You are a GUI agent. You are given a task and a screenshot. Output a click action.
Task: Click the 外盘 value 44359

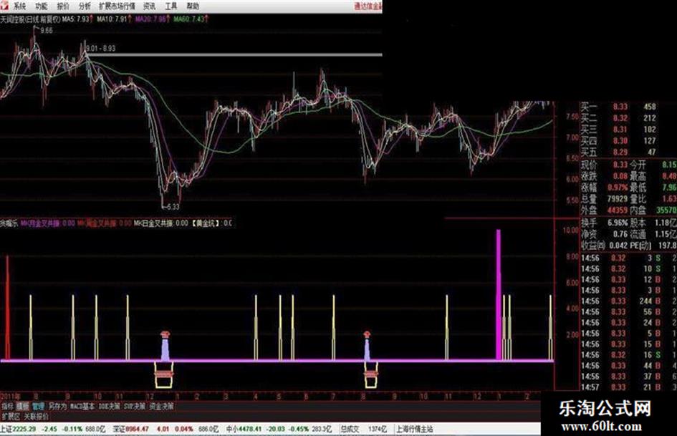617,210
